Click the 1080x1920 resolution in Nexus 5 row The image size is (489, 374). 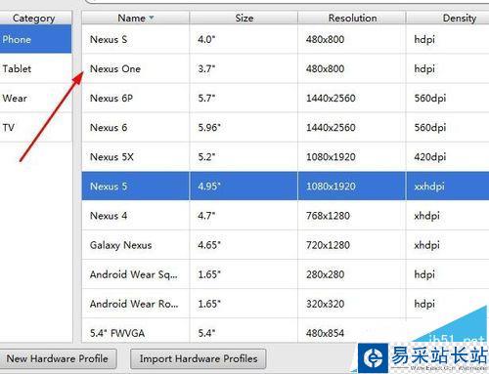pyautogui.click(x=352, y=187)
